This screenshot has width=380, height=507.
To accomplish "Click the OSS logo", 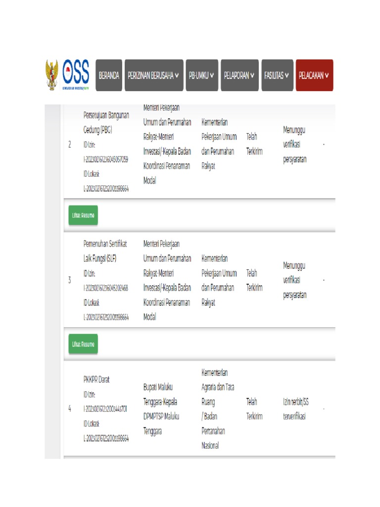I will (76, 75).
